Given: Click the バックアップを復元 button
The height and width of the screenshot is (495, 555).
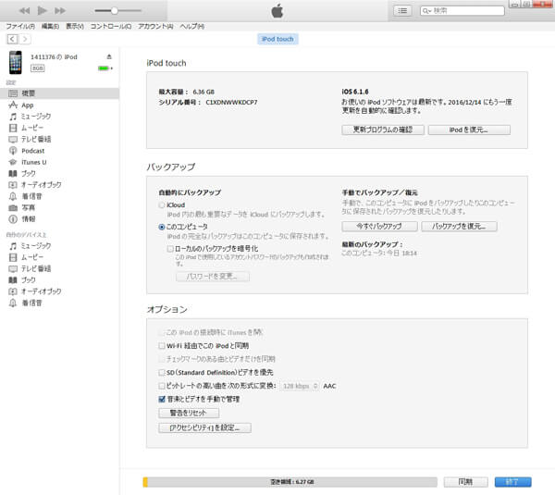Looking at the screenshot, I should (459, 227).
